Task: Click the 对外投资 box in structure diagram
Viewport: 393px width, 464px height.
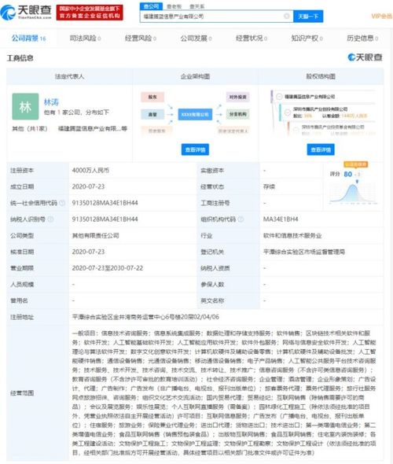Action: click(x=237, y=97)
